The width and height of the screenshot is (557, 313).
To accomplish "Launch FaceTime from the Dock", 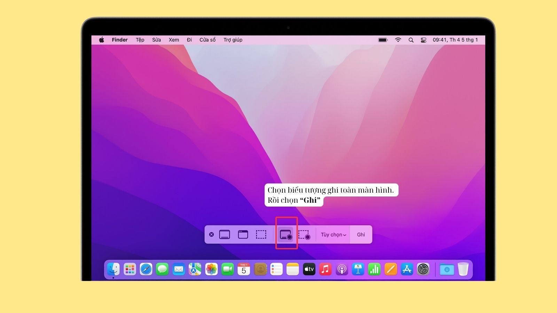I will (x=228, y=269).
